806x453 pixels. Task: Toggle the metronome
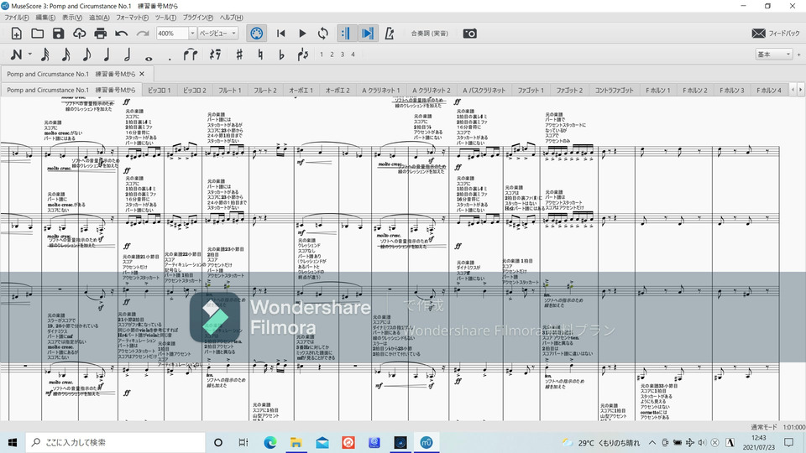tap(389, 34)
